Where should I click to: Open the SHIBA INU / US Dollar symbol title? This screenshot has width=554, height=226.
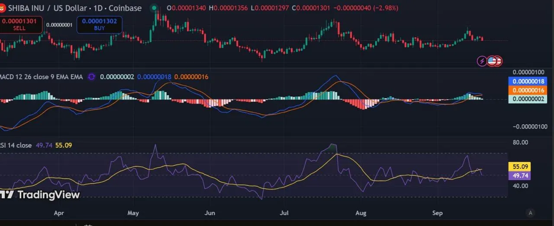74,8
